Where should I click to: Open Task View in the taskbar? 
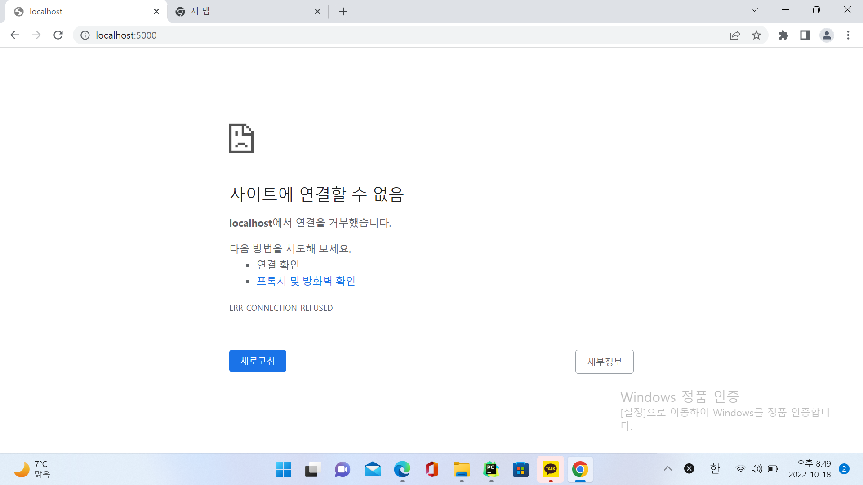click(x=313, y=470)
